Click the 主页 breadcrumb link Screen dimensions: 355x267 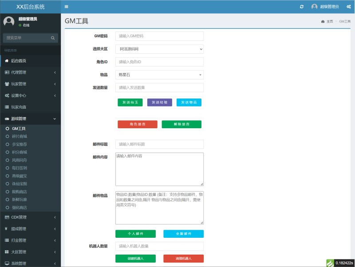(x=329, y=22)
